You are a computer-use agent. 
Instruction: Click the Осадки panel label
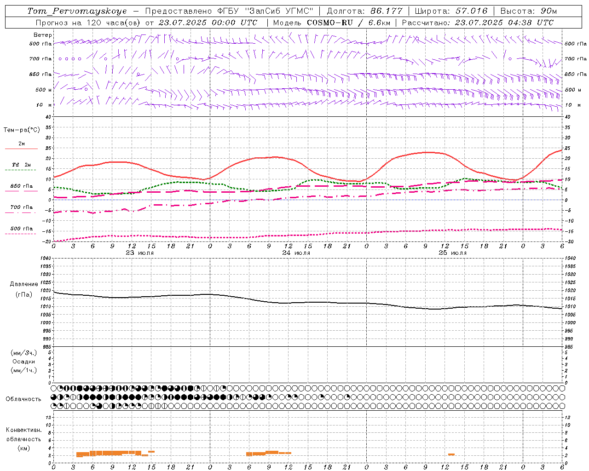point(24,362)
